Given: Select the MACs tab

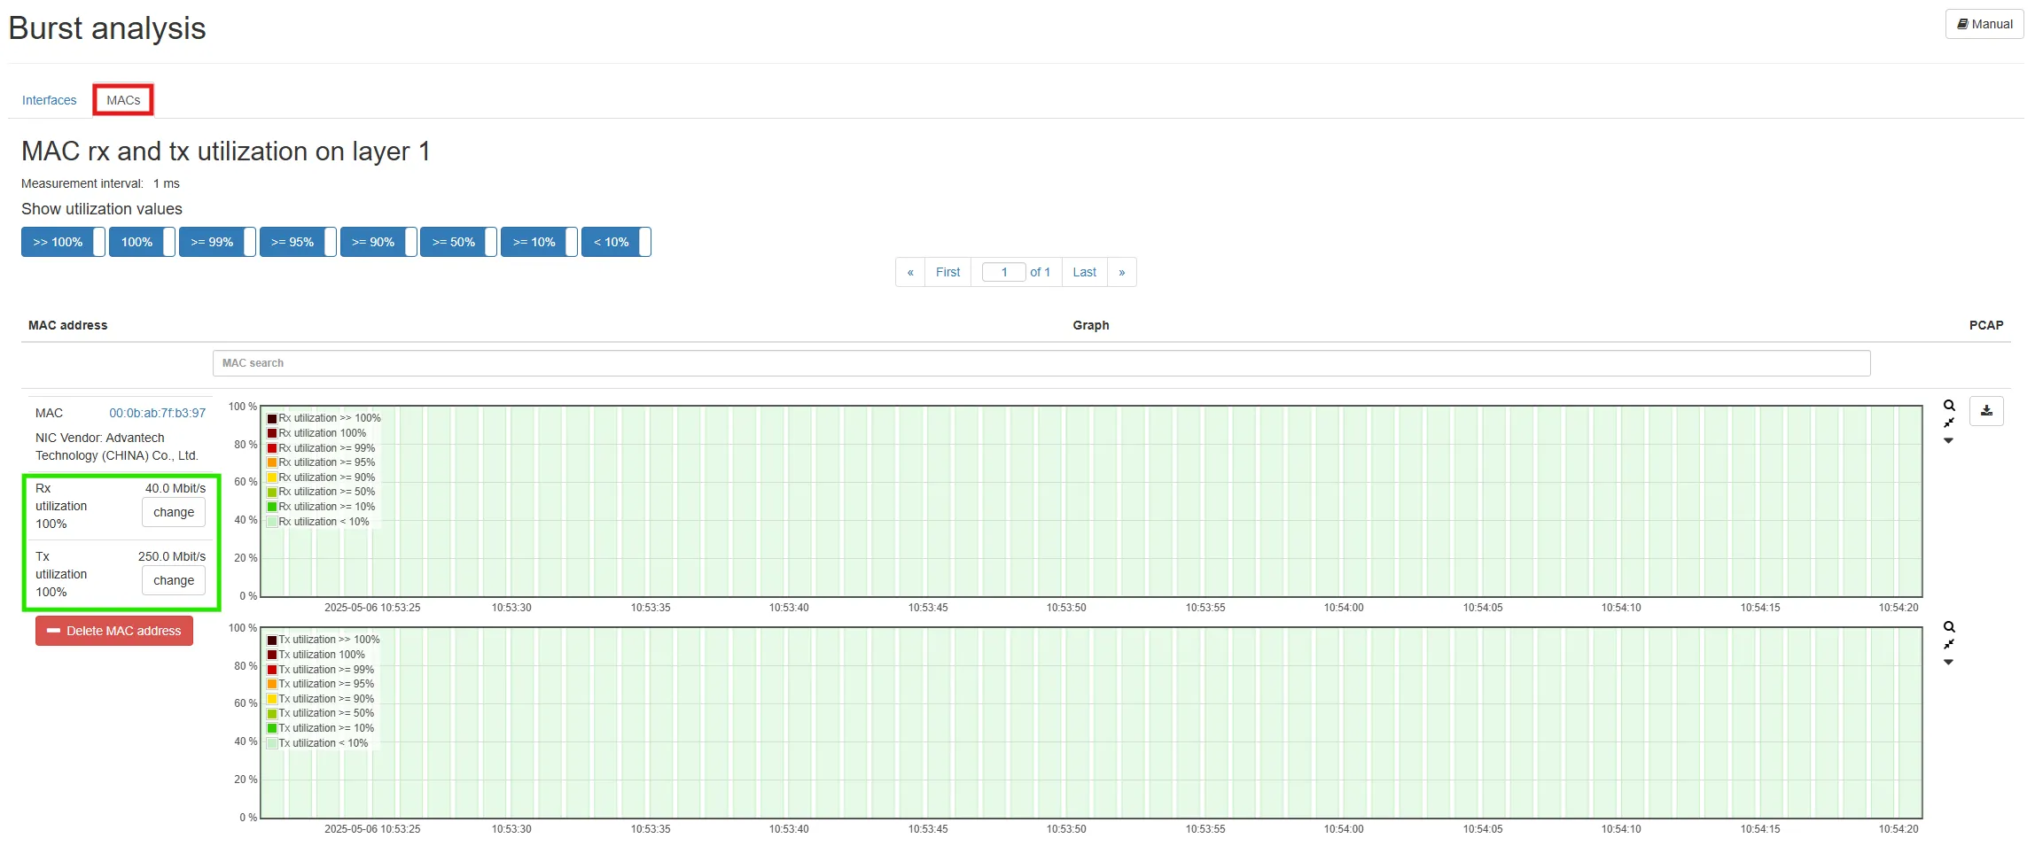Looking at the screenshot, I should pos(123,100).
